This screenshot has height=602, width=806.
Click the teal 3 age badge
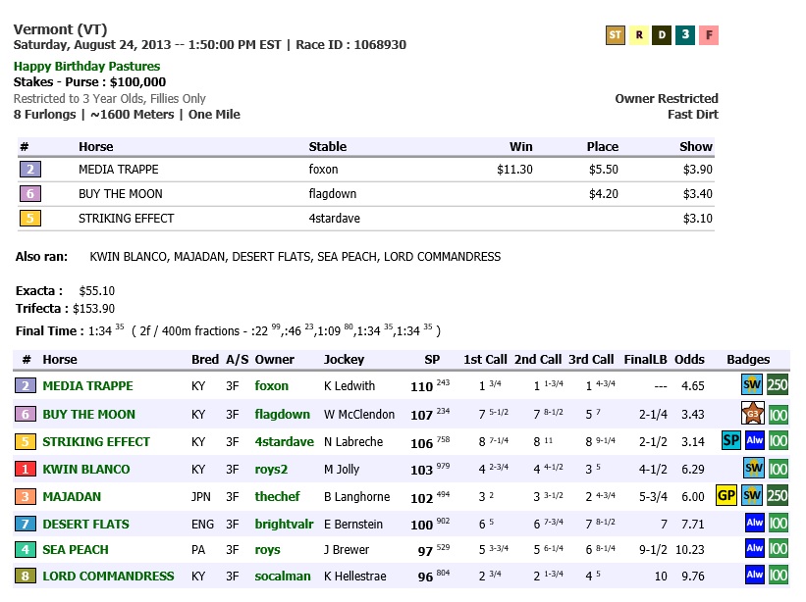pyautogui.click(x=685, y=35)
